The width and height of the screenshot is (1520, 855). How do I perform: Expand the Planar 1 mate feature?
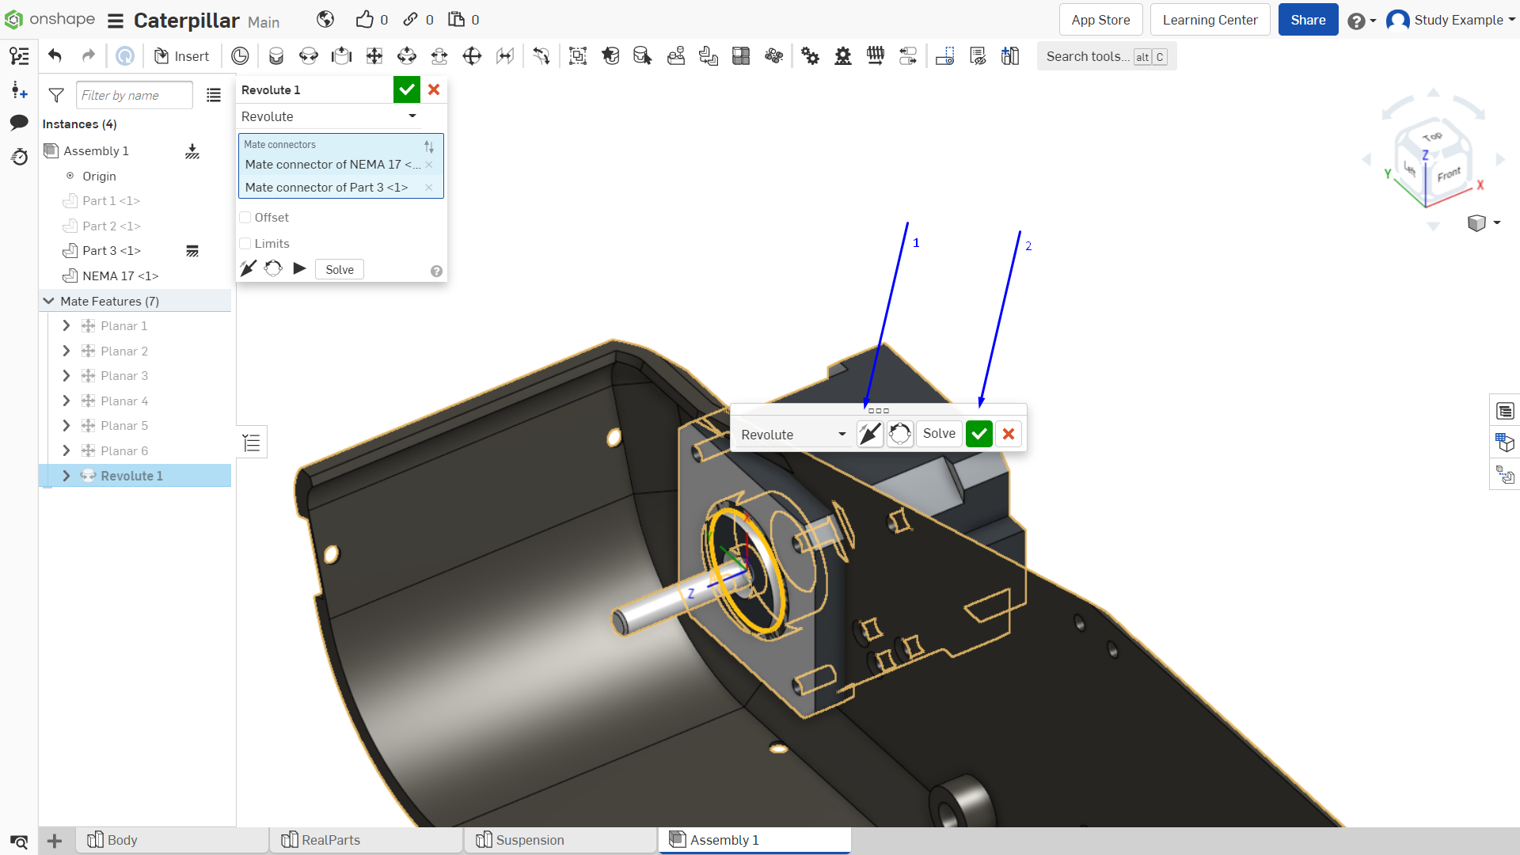click(x=66, y=326)
